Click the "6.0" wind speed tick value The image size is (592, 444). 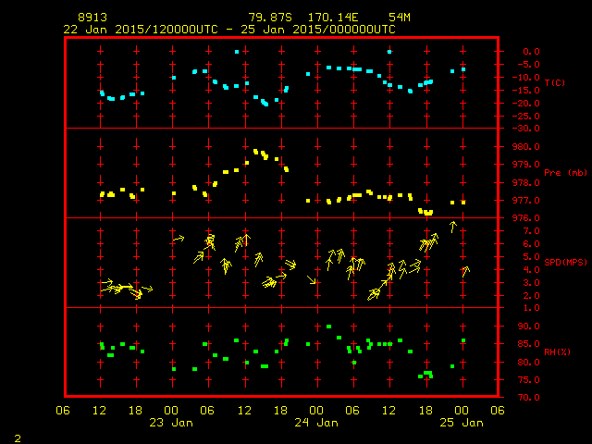[x=531, y=244]
